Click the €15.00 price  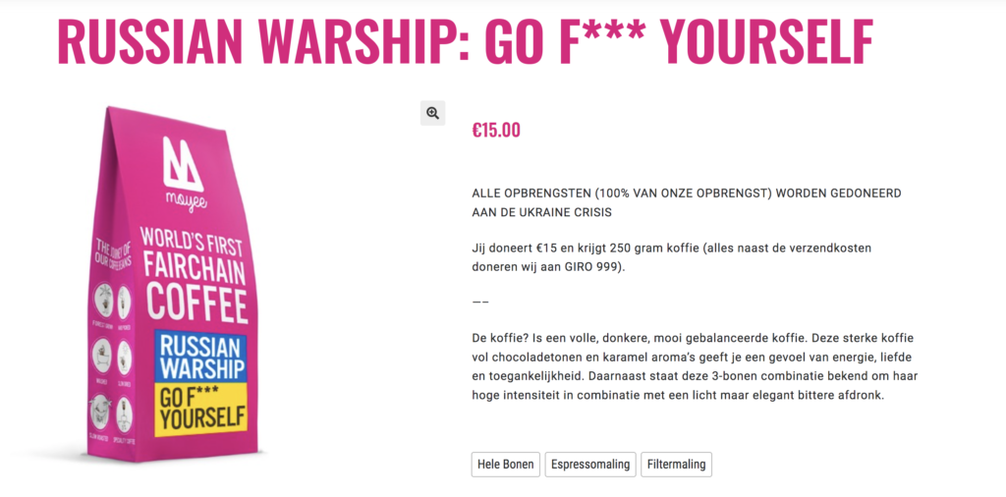point(496,130)
